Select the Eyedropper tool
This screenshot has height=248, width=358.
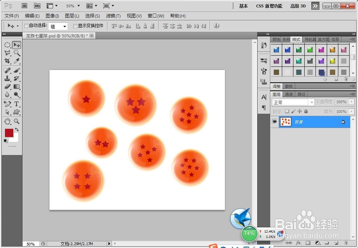tap(16, 61)
